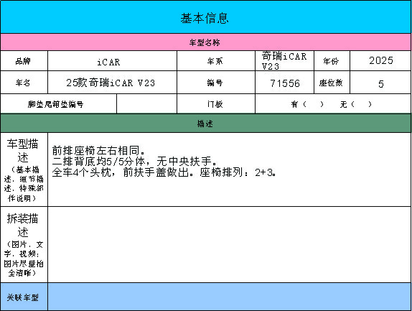Select the brand cell containing iCAR
412x311 pixels.
point(112,61)
